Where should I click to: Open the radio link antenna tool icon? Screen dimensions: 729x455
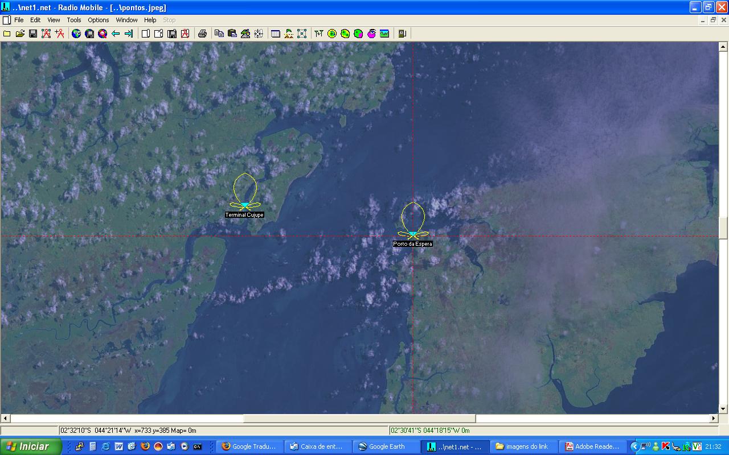click(x=318, y=34)
